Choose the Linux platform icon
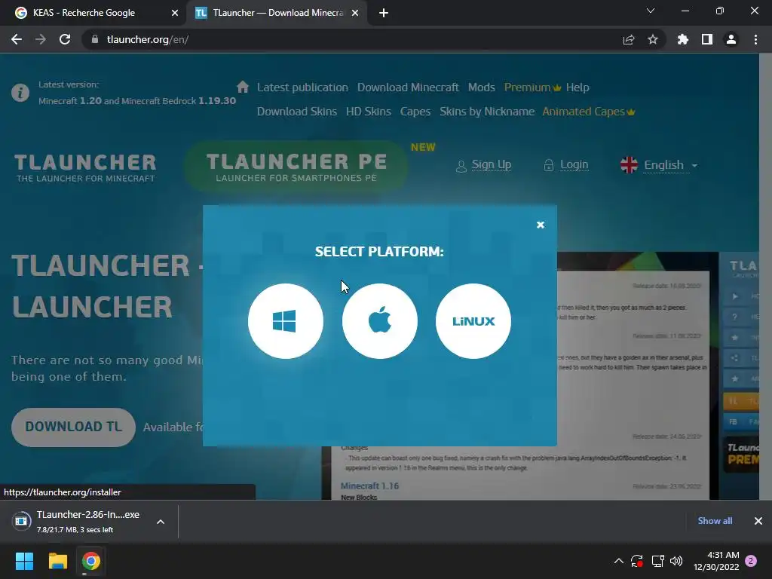This screenshot has width=772, height=579. pyautogui.click(x=473, y=321)
